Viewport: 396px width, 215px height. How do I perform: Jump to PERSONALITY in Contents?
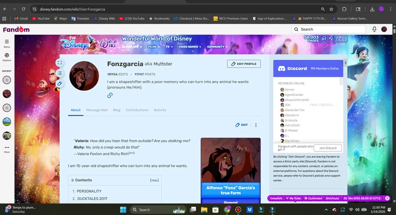tap(89, 191)
